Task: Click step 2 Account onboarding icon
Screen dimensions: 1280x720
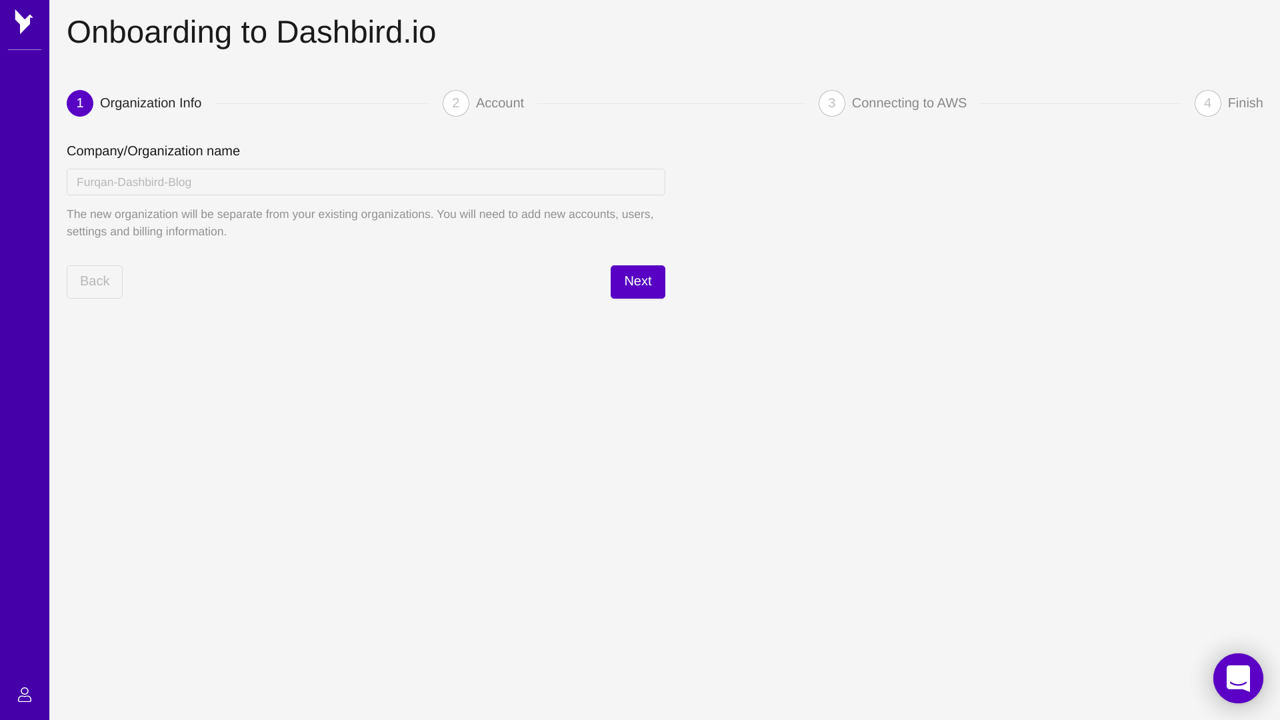Action: [455, 103]
